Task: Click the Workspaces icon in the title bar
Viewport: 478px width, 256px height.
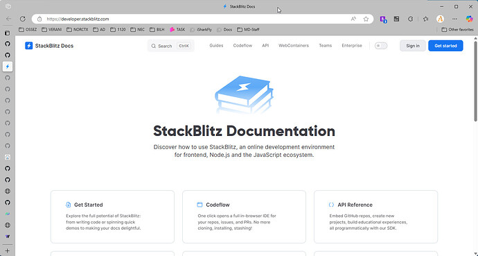Action: tap(8, 6)
